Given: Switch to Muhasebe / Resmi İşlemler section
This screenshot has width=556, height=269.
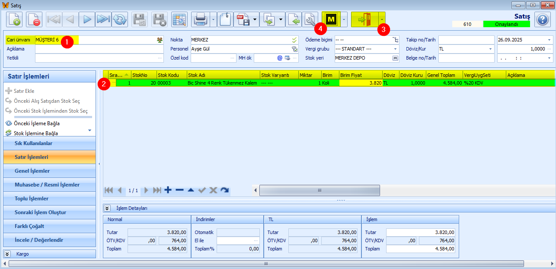Looking at the screenshot, I should coord(47,185).
